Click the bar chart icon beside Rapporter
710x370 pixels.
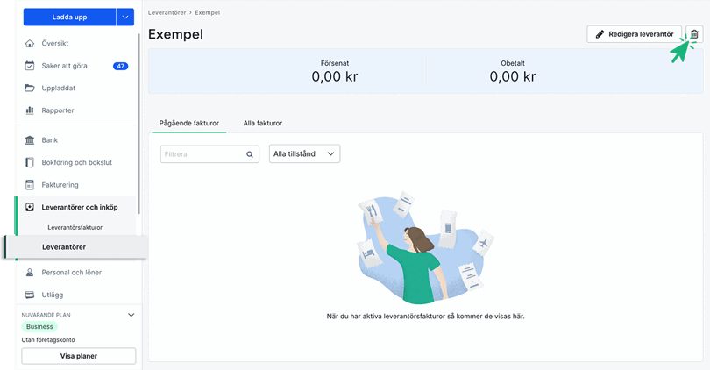point(30,110)
